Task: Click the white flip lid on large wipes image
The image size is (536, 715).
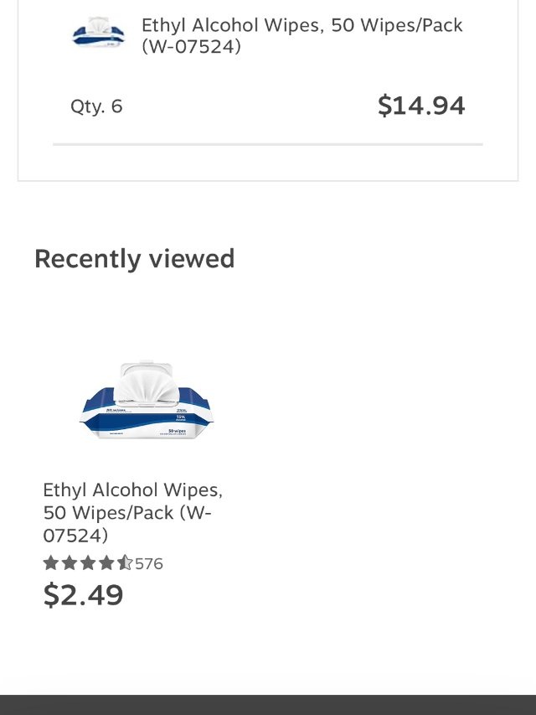Action: [x=146, y=380]
